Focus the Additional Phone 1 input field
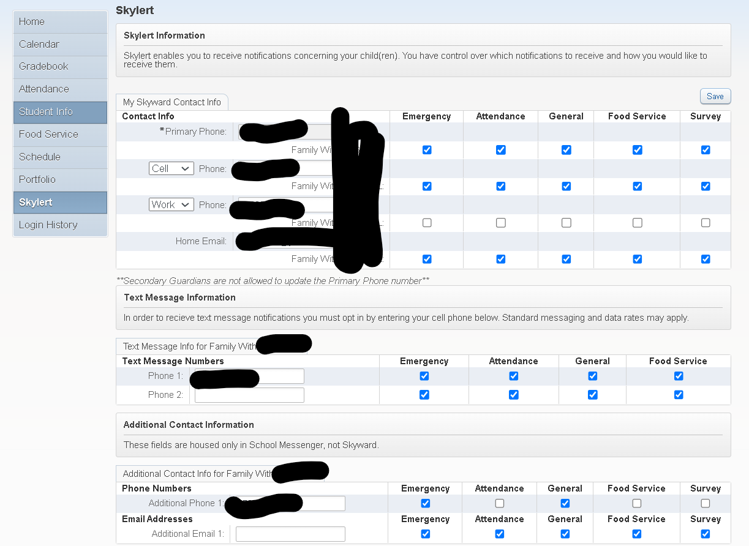The image size is (749, 546). coord(290,503)
